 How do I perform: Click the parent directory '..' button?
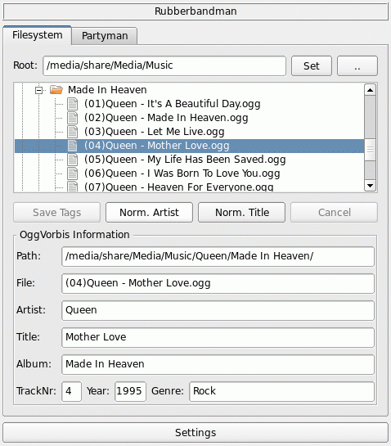pyautogui.click(x=357, y=66)
